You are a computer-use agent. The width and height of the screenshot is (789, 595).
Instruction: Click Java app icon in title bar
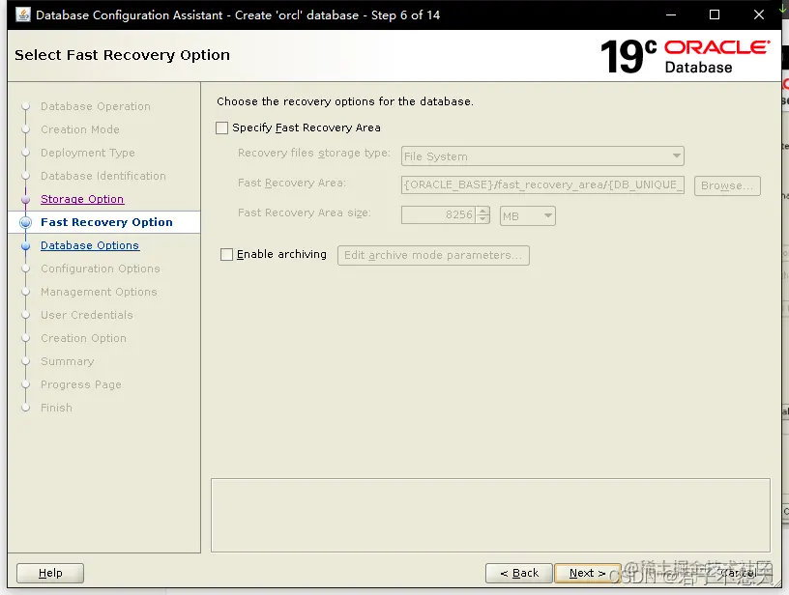pyautogui.click(x=22, y=14)
